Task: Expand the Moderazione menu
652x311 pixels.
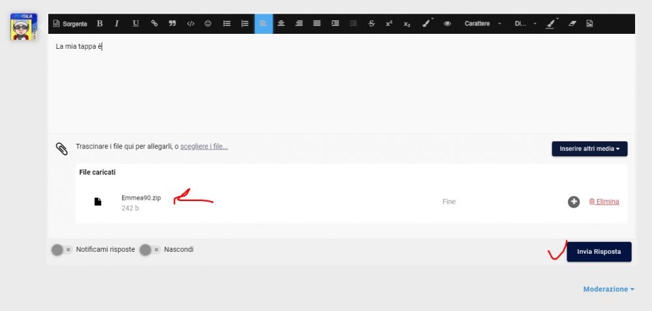Action: click(609, 289)
